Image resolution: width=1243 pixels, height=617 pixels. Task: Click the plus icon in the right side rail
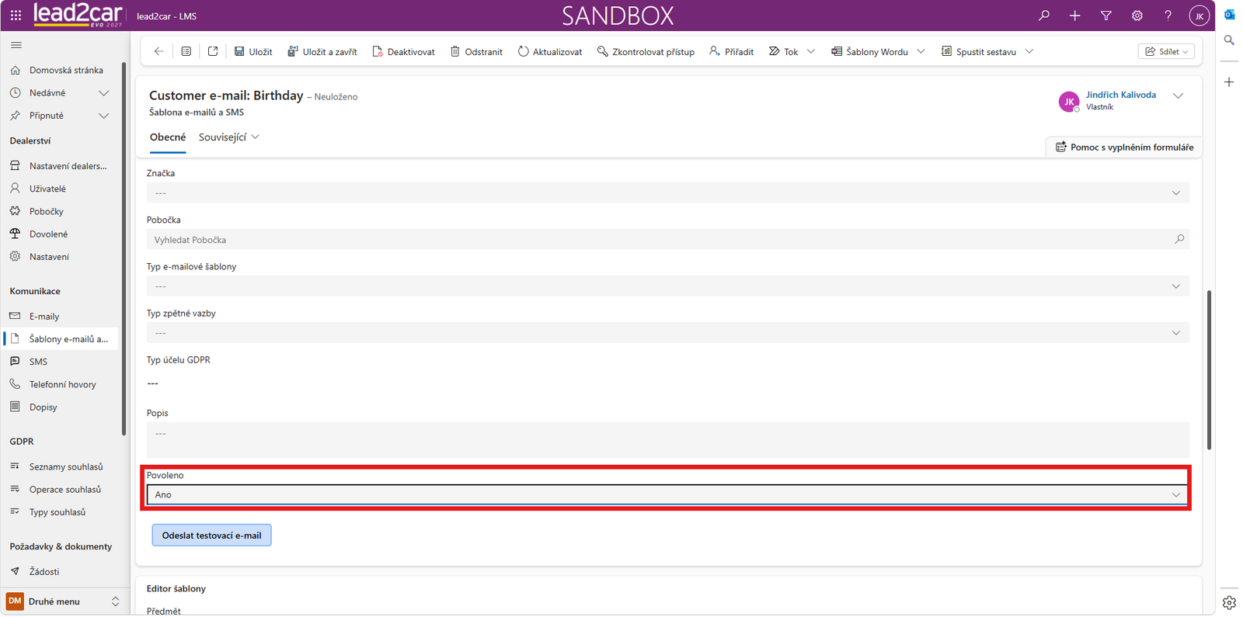click(x=1229, y=81)
